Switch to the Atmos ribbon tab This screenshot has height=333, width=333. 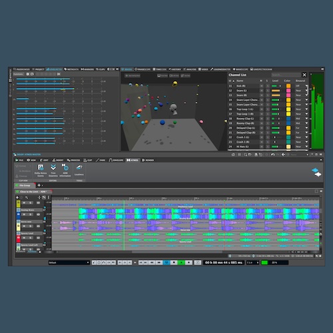point(133,160)
